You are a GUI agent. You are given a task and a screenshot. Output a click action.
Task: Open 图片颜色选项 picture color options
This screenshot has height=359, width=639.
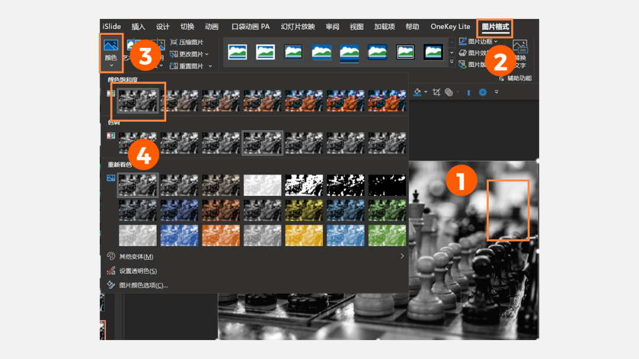tap(143, 285)
